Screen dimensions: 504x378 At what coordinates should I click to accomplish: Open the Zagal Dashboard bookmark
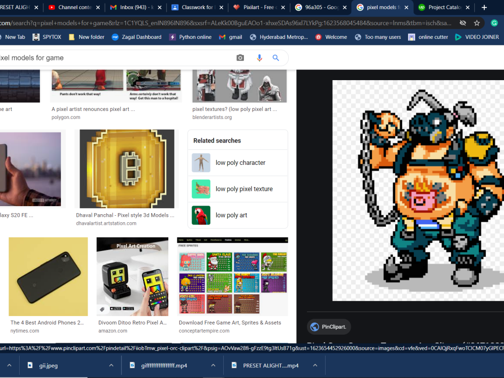point(137,37)
